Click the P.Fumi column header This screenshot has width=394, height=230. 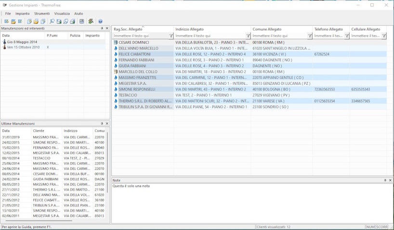(x=56, y=36)
